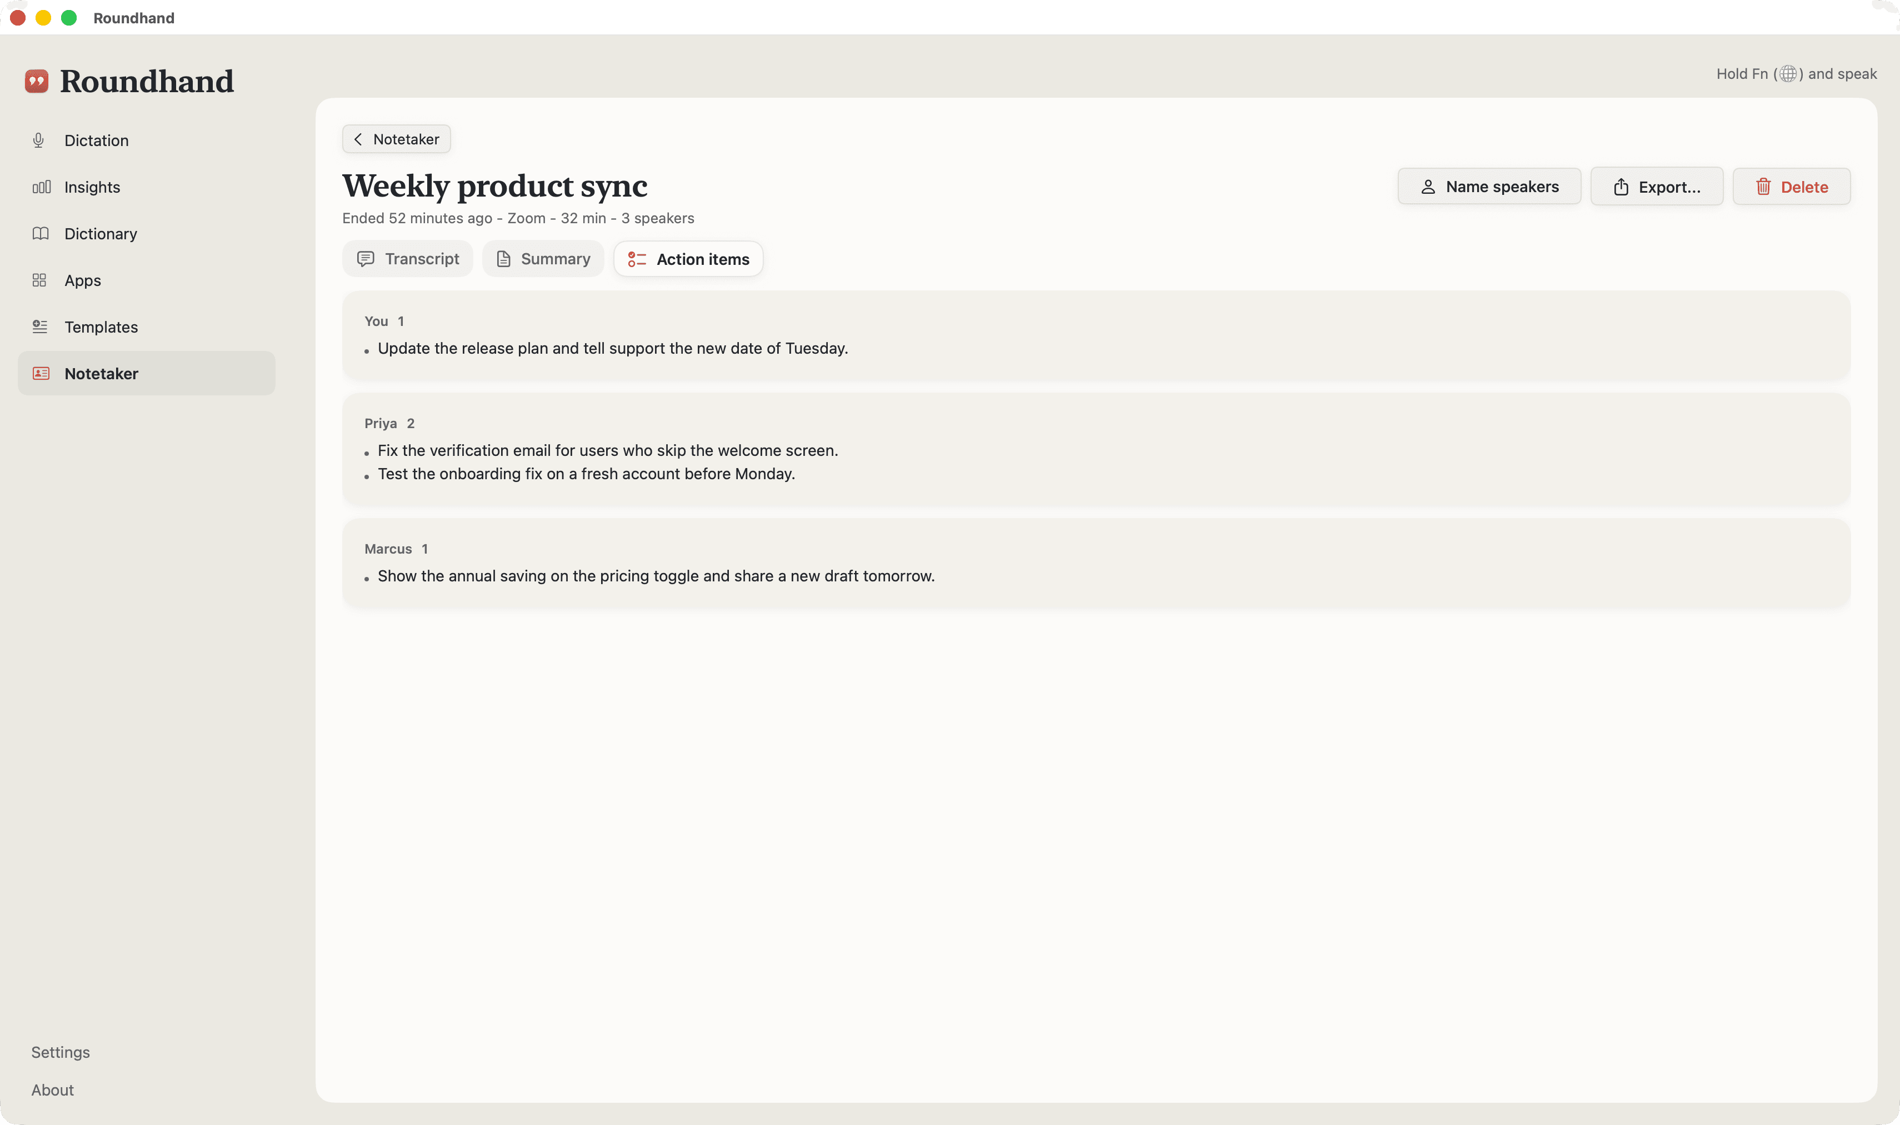1900x1125 pixels.
Task: Click the 'You 1' speaker heading
Action: (x=384, y=322)
